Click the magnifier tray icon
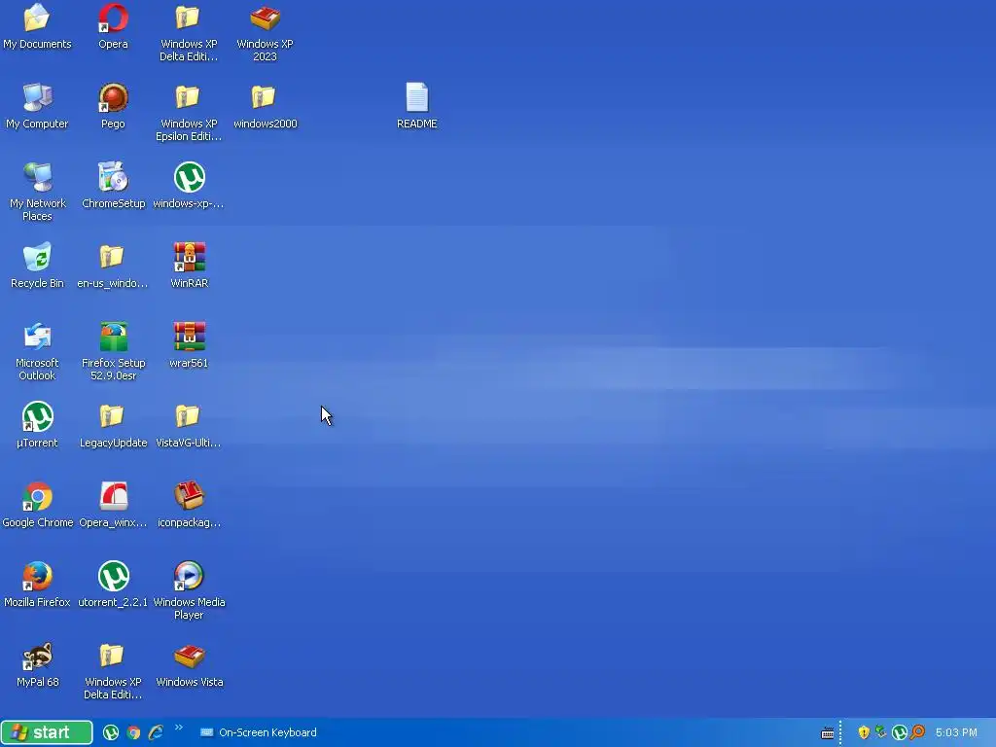 [917, 732]
